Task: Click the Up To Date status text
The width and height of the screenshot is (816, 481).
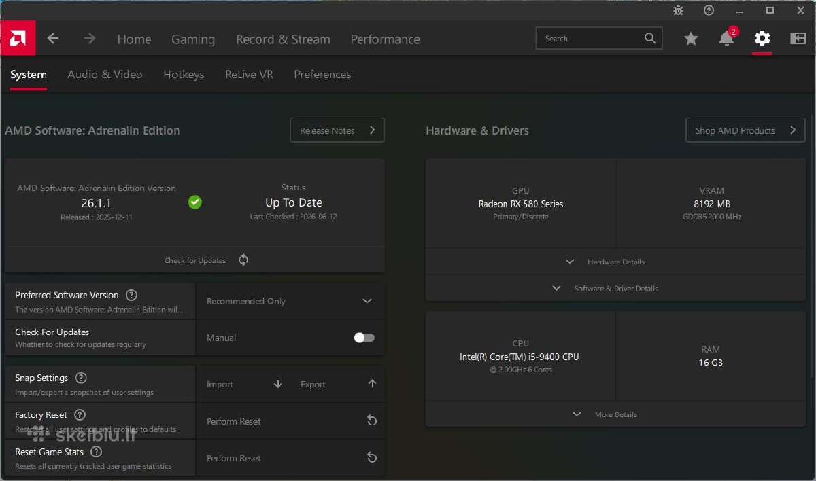Action: pyautogui.click(x=293, y=202)
